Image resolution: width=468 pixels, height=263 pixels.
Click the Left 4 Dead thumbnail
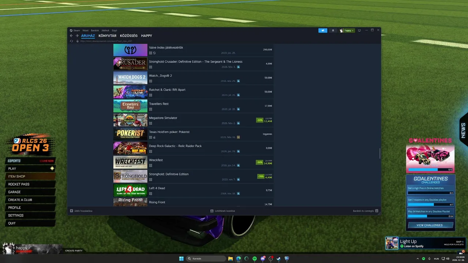pyautogui.click(x=130, y=190)
